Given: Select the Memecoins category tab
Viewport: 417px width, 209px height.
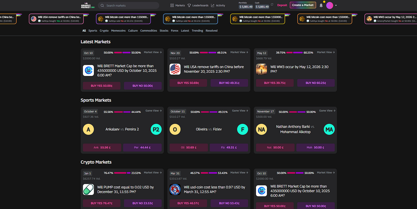Looking at the screenshot, I should point(118,31).
